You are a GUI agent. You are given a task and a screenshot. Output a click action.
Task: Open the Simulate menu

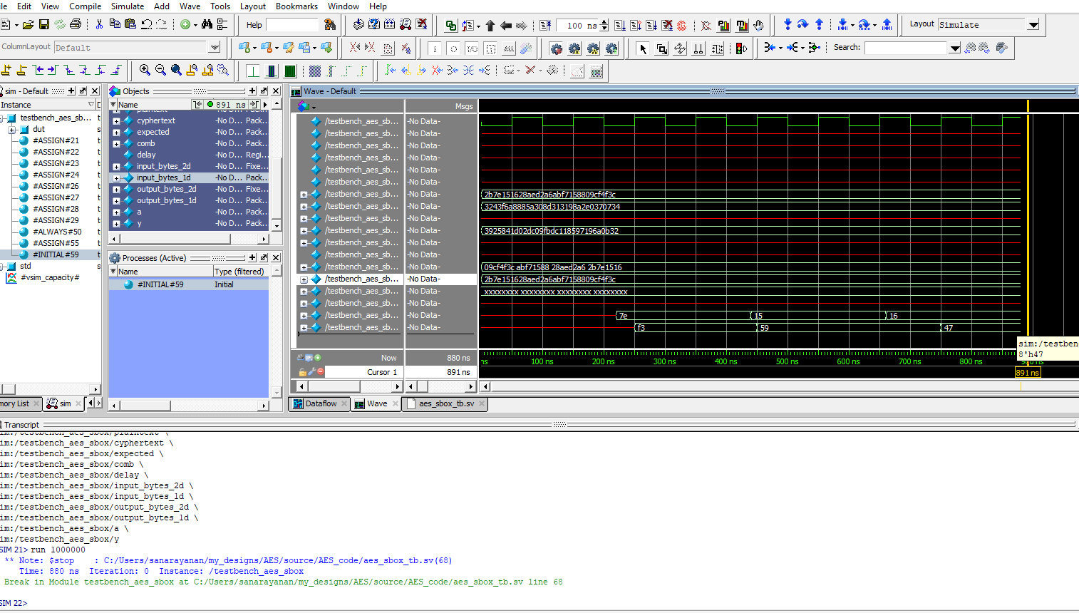point(128,6)
